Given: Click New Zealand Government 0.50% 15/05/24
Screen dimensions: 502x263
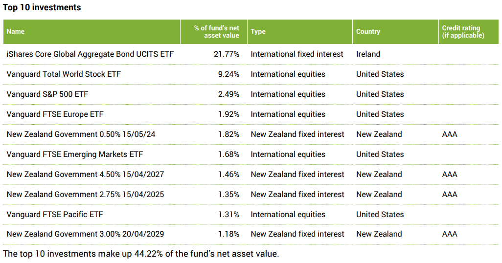Looking at the screenshot, I should click(x=81, y=134).
